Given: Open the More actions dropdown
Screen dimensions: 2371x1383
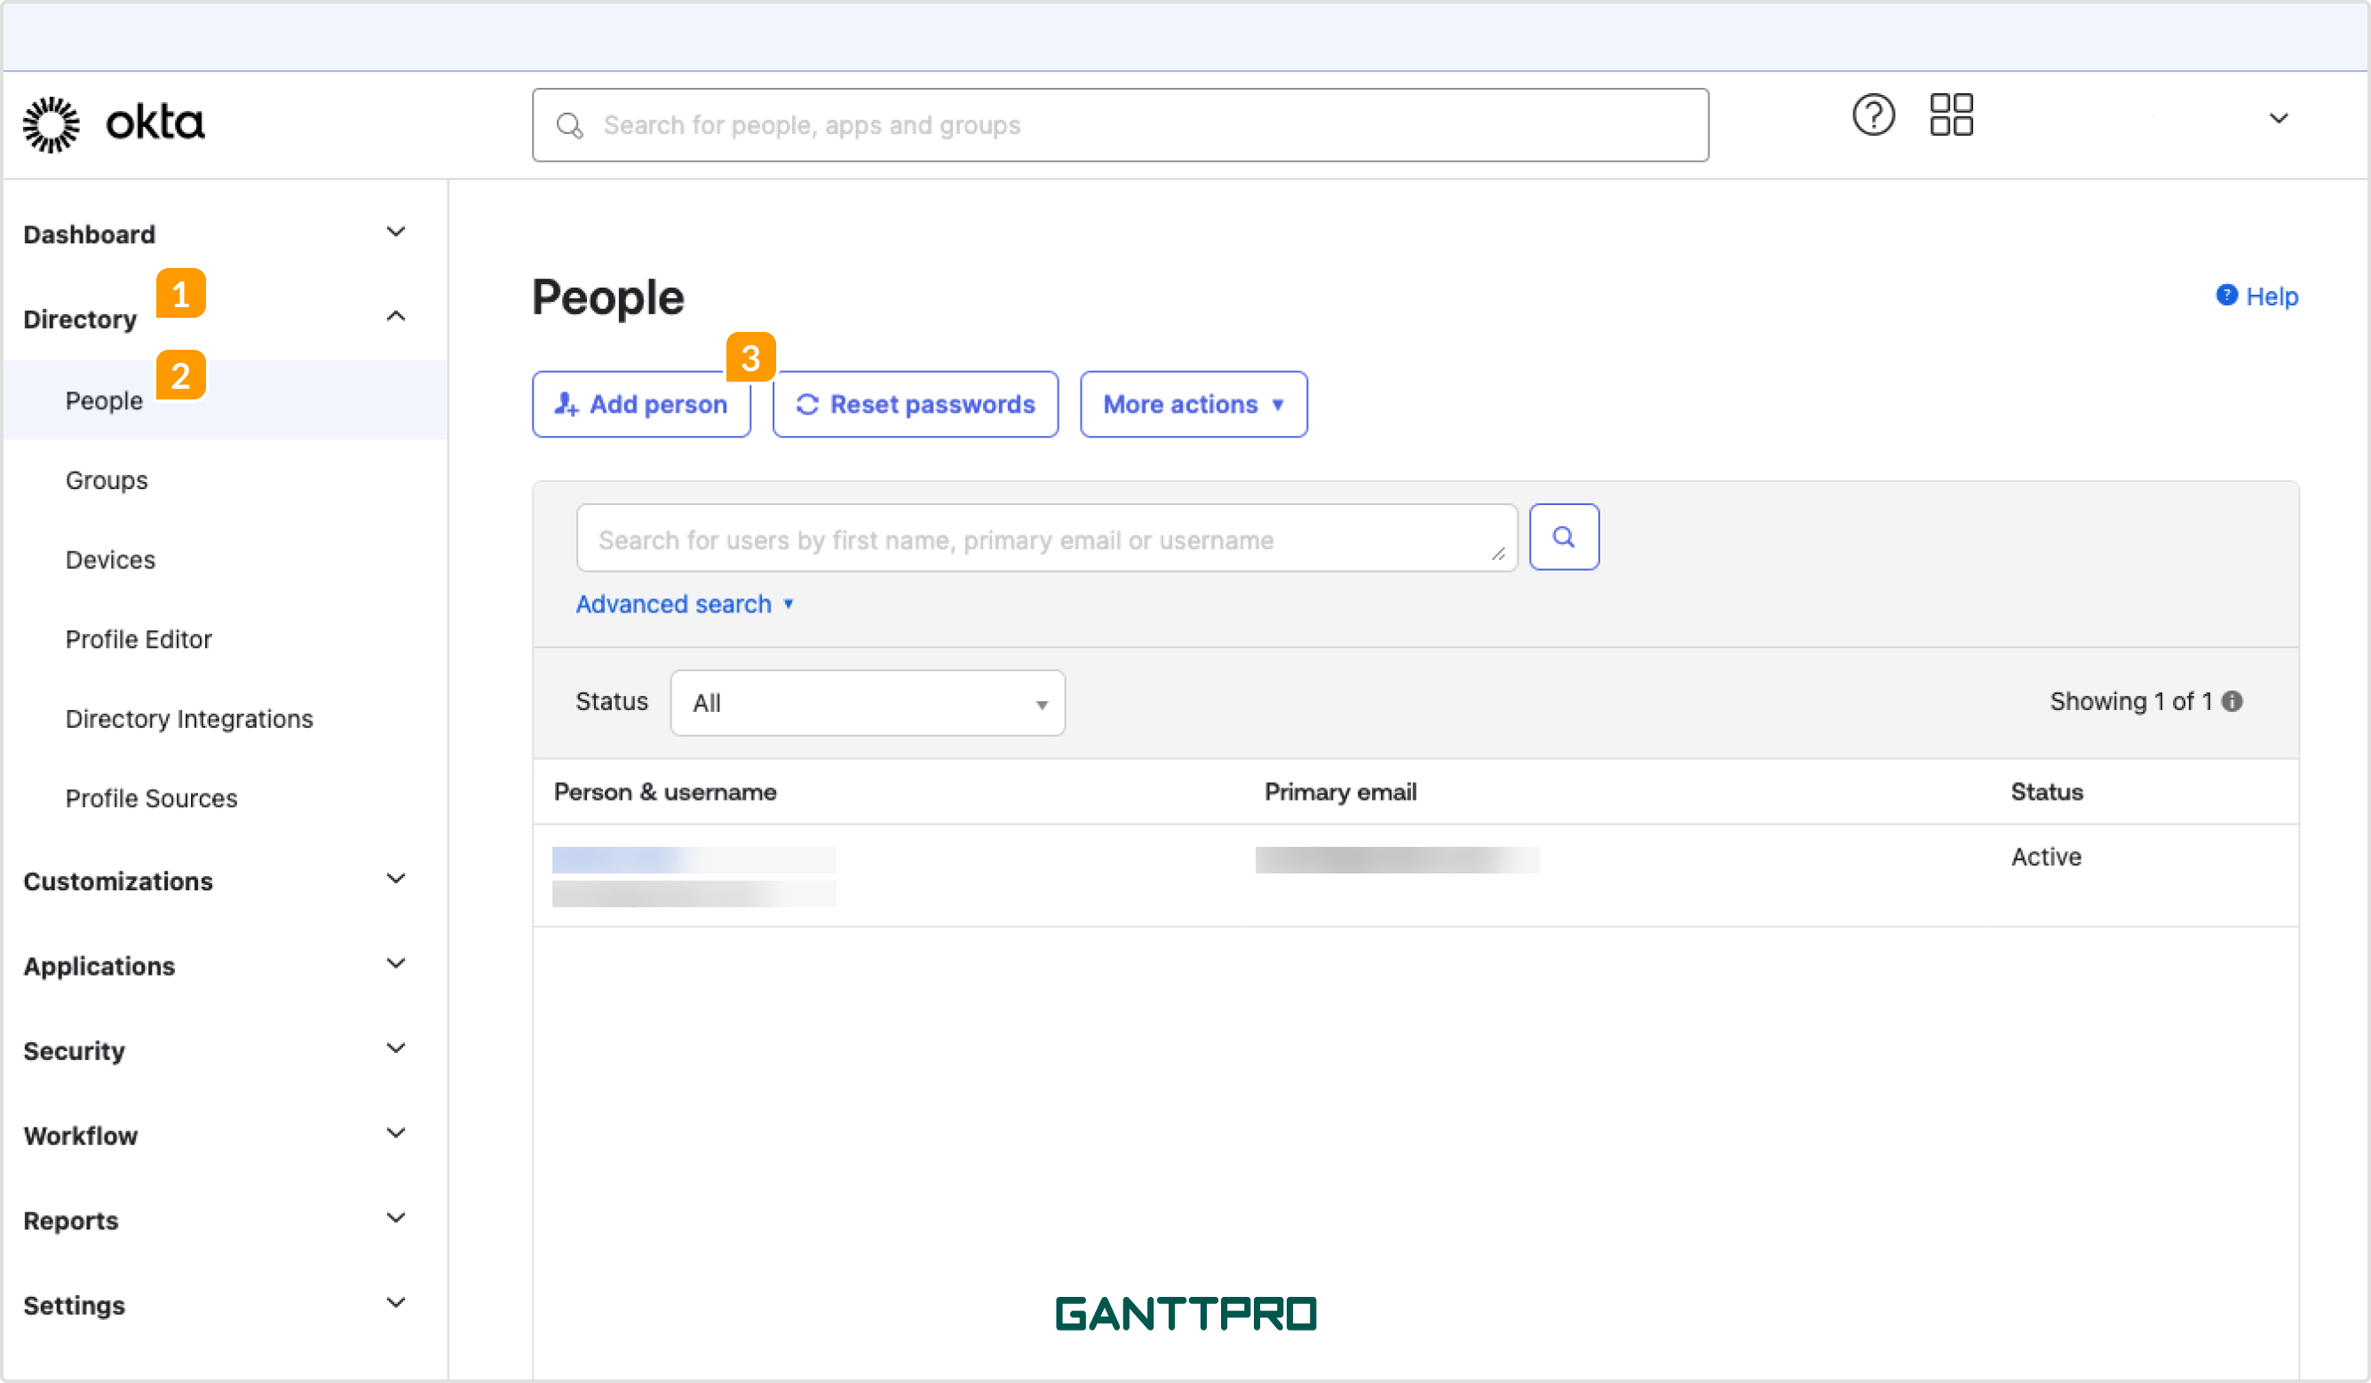Looking at the screenshot, I should coord(1193,405).
